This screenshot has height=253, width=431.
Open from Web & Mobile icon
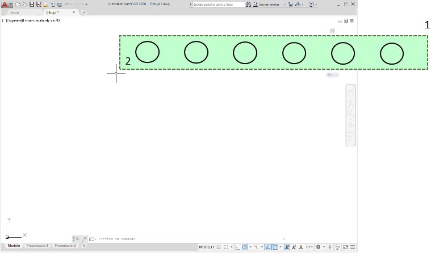coord(45,5)
